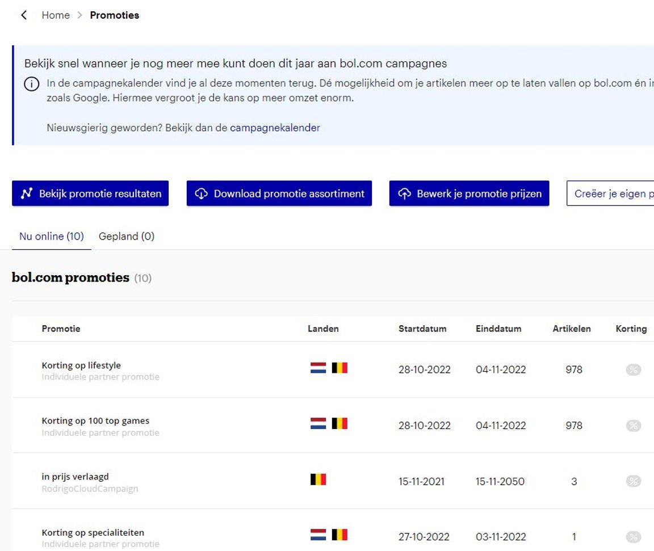Click the Belgian flag in in prijs verlaagd row
The image size is (654, 551).
click(318, 480)
